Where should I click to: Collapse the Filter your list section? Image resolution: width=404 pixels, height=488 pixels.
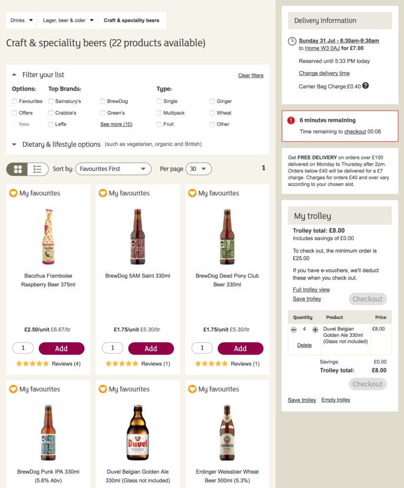click(x=14, y=75)
